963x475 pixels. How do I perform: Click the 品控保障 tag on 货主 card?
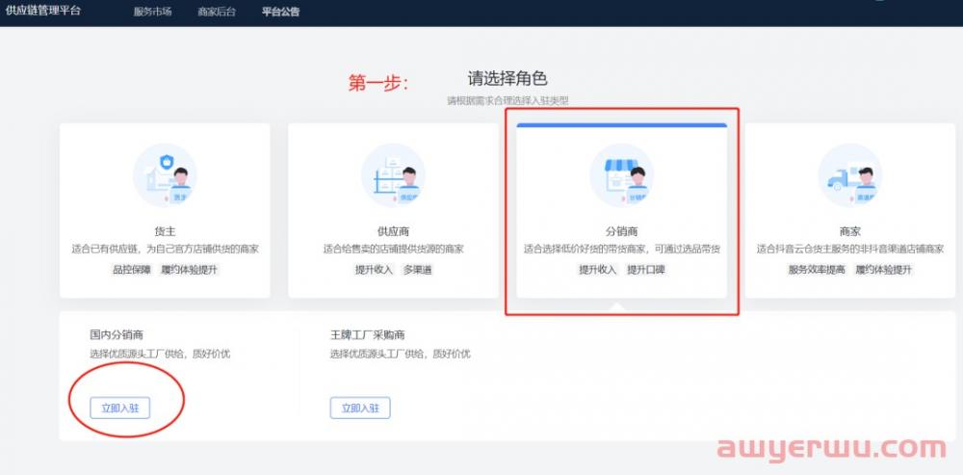(132, 270)
